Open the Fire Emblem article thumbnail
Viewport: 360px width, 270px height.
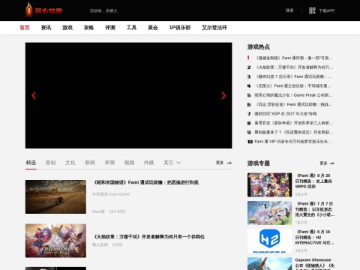55,241
